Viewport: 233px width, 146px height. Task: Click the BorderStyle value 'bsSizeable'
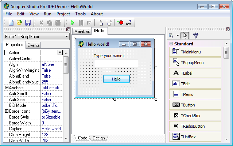click(x=51, y=117)
